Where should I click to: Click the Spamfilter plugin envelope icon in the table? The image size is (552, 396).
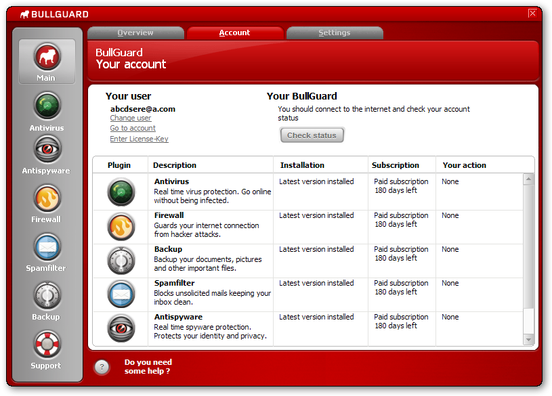pyautogui.click(x=121, y=294)
